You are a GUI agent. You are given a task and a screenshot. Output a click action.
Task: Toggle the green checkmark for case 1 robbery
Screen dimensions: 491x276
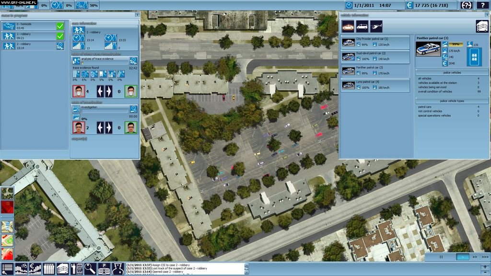(60, 36)
